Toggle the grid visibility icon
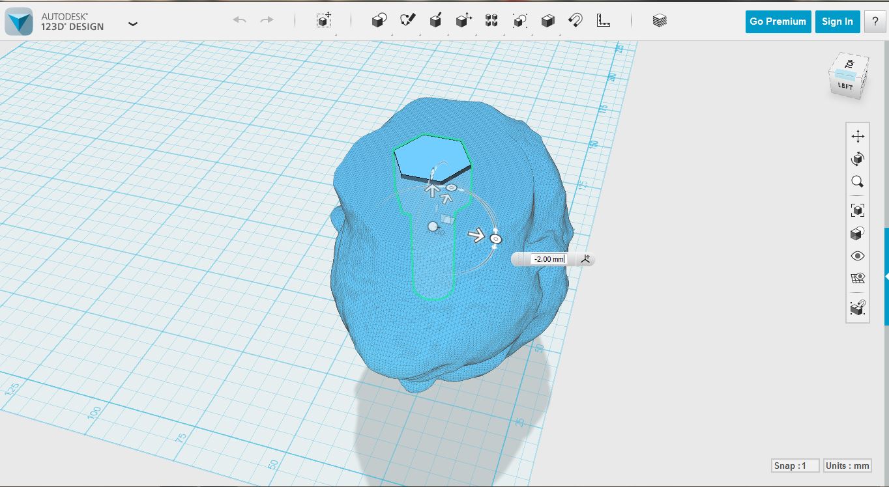Screen dimensions: 889x487 click(858, 279)
